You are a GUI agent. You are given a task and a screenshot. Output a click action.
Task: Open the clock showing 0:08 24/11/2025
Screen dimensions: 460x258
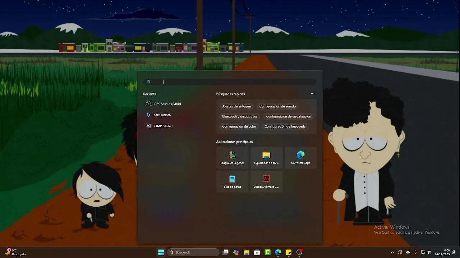tap(442, 252)
